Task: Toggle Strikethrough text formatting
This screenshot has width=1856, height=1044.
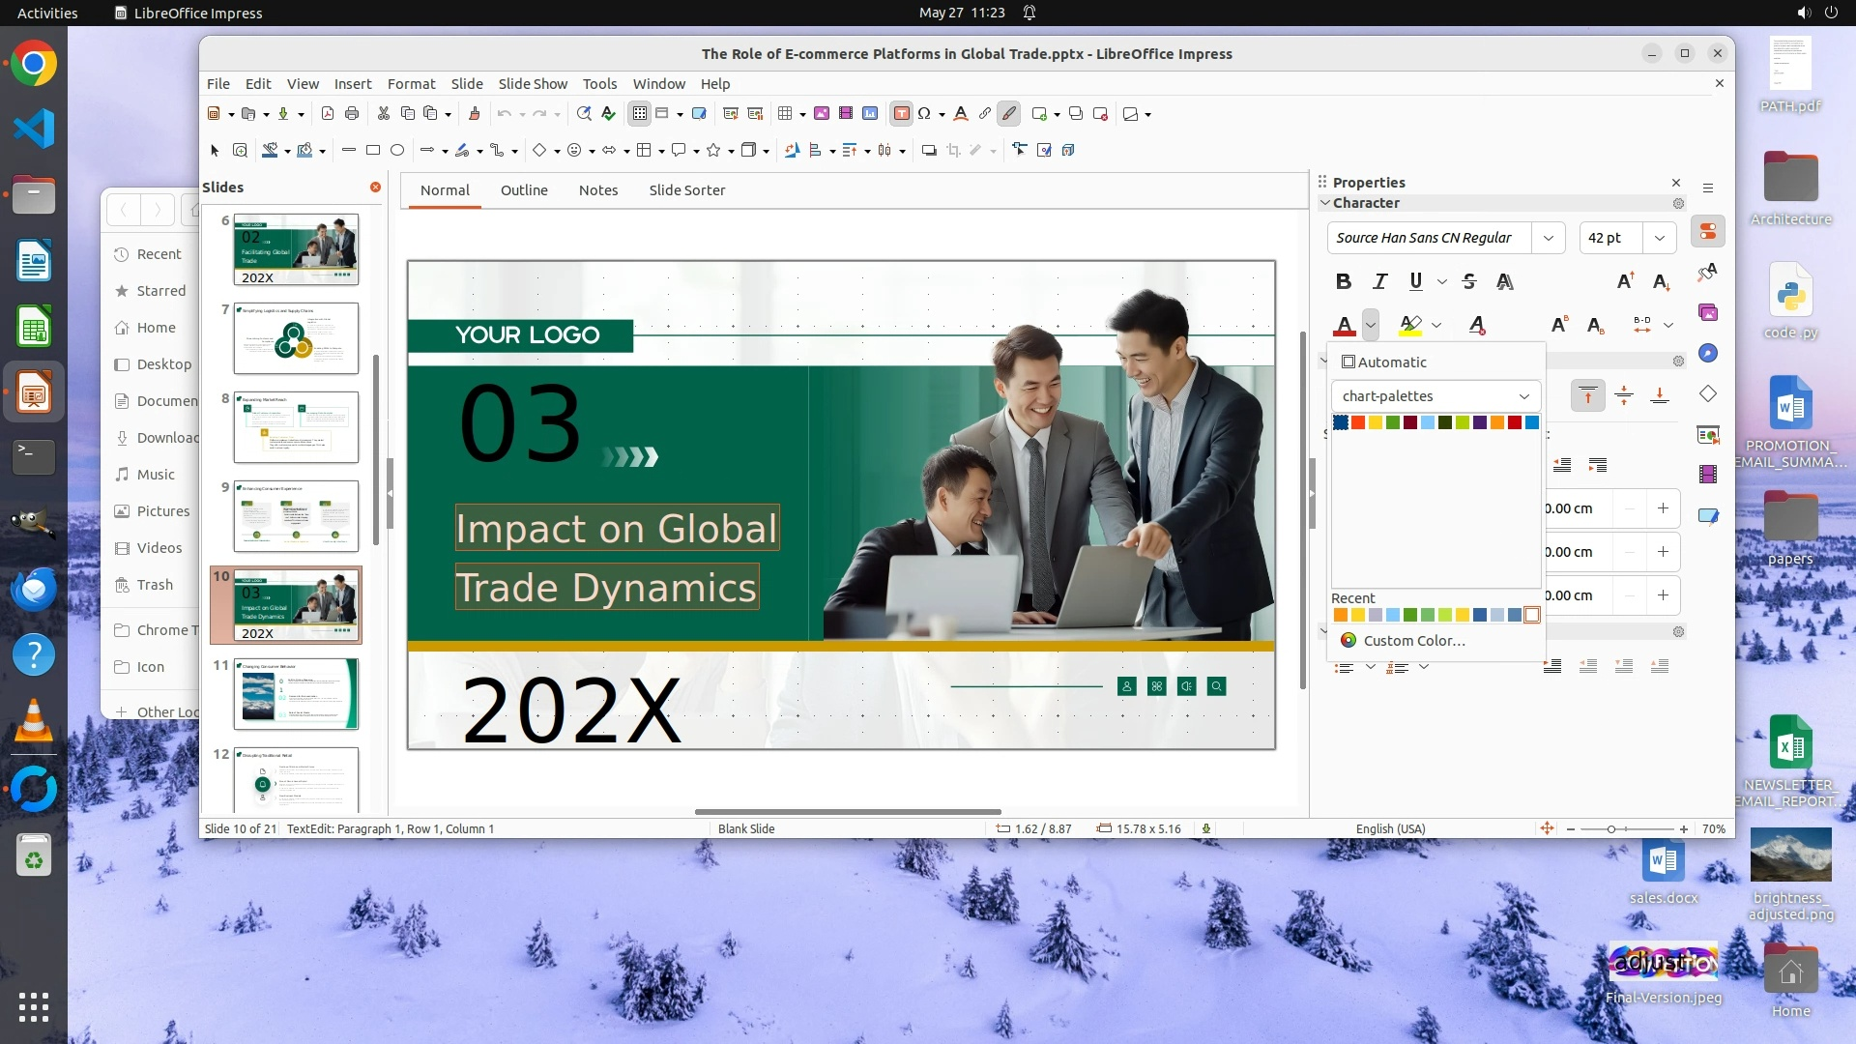Action: coord(1468,281)
